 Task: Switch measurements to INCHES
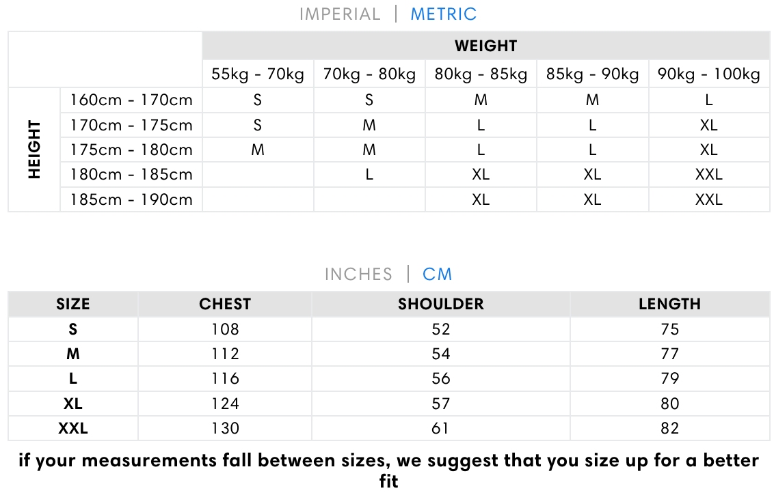click(358, 274)
